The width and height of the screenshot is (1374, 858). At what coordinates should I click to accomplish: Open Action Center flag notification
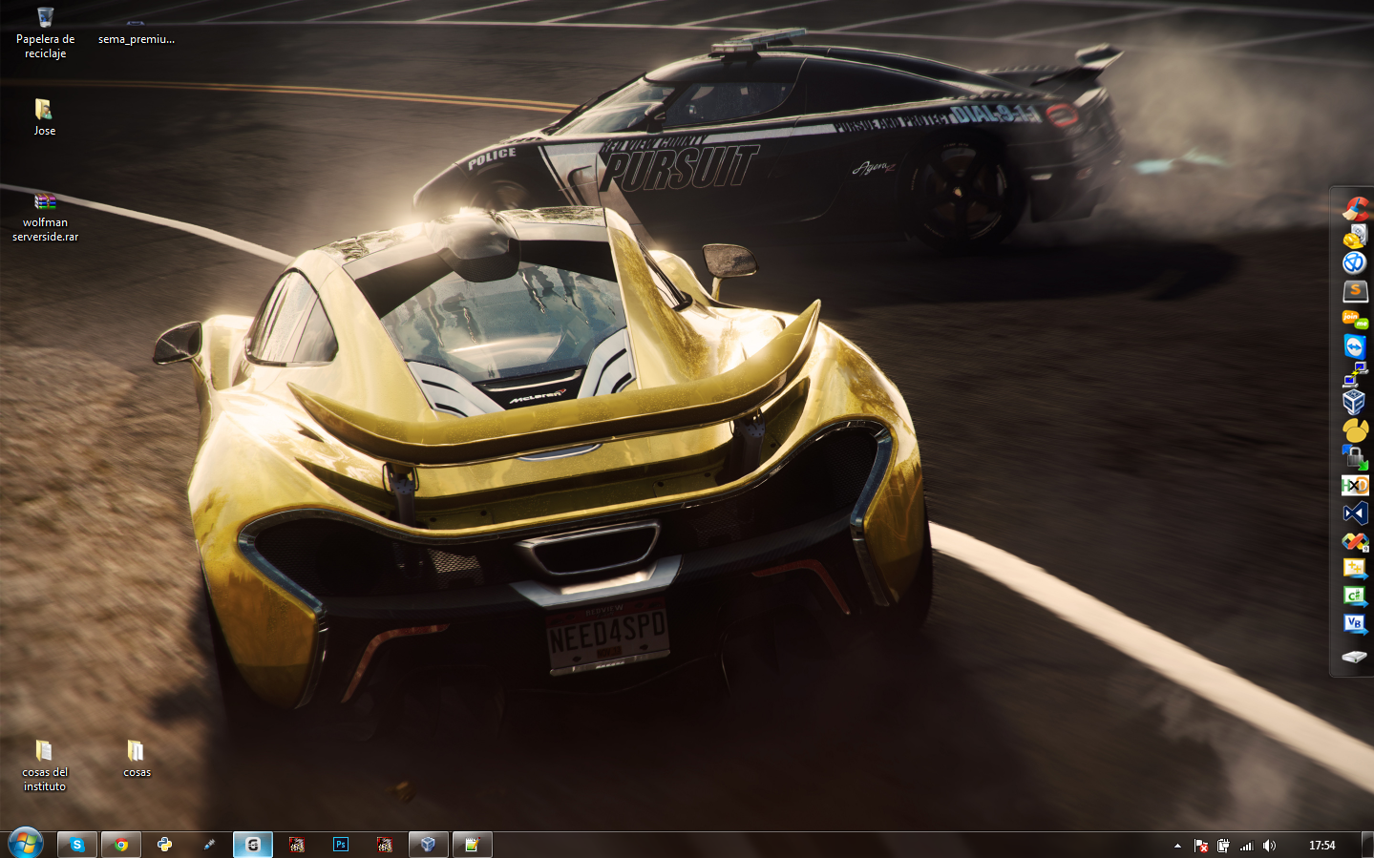pos(1201,846)
